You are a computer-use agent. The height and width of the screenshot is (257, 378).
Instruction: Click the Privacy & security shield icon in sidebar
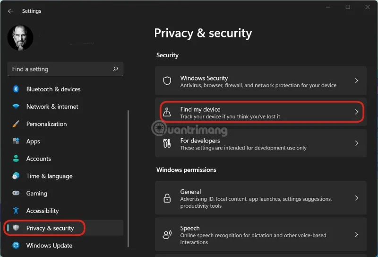click(16, 228)
